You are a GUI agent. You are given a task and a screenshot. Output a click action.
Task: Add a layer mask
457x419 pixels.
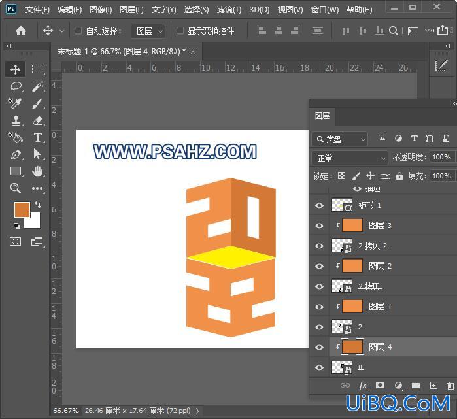[x=380, y=385]
